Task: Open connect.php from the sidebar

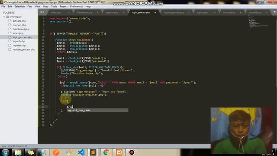Action: click(x=19, y=25)
